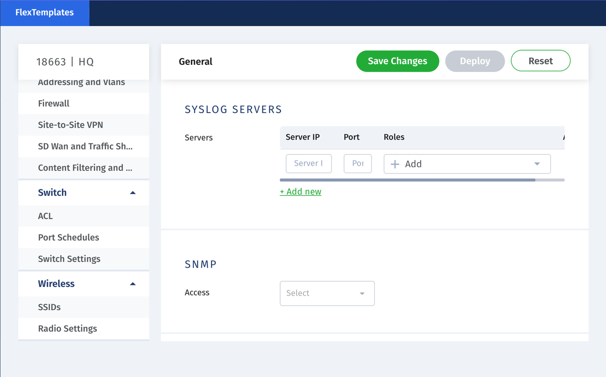Click the "+ Add new" link under Servers
Screen dimensions: 606x377
pyautogui.click(x=300, y=191)
